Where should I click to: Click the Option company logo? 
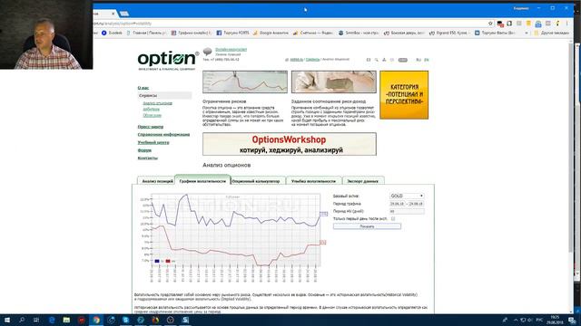167,61
